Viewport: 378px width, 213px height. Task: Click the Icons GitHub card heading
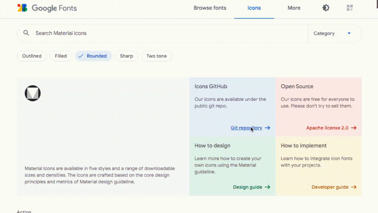(x=211, y=87)
